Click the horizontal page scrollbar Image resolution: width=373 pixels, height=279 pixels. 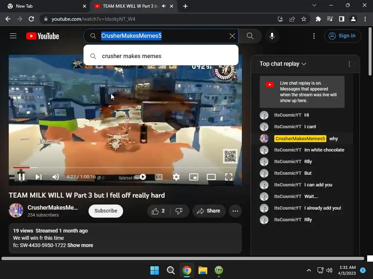(x=183, y=258)
